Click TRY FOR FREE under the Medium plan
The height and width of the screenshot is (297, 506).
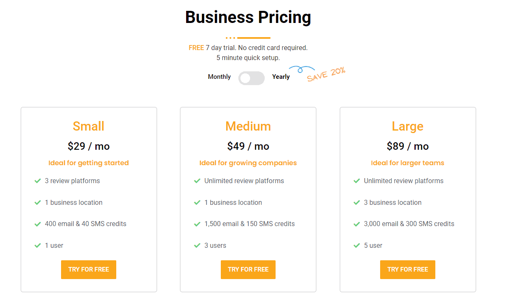click(248, 269)
